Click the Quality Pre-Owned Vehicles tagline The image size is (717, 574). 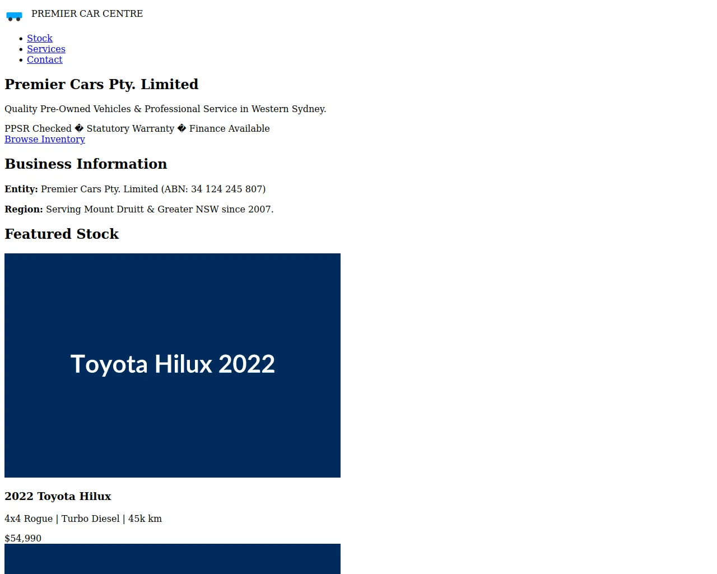click(x=165, y=109)
